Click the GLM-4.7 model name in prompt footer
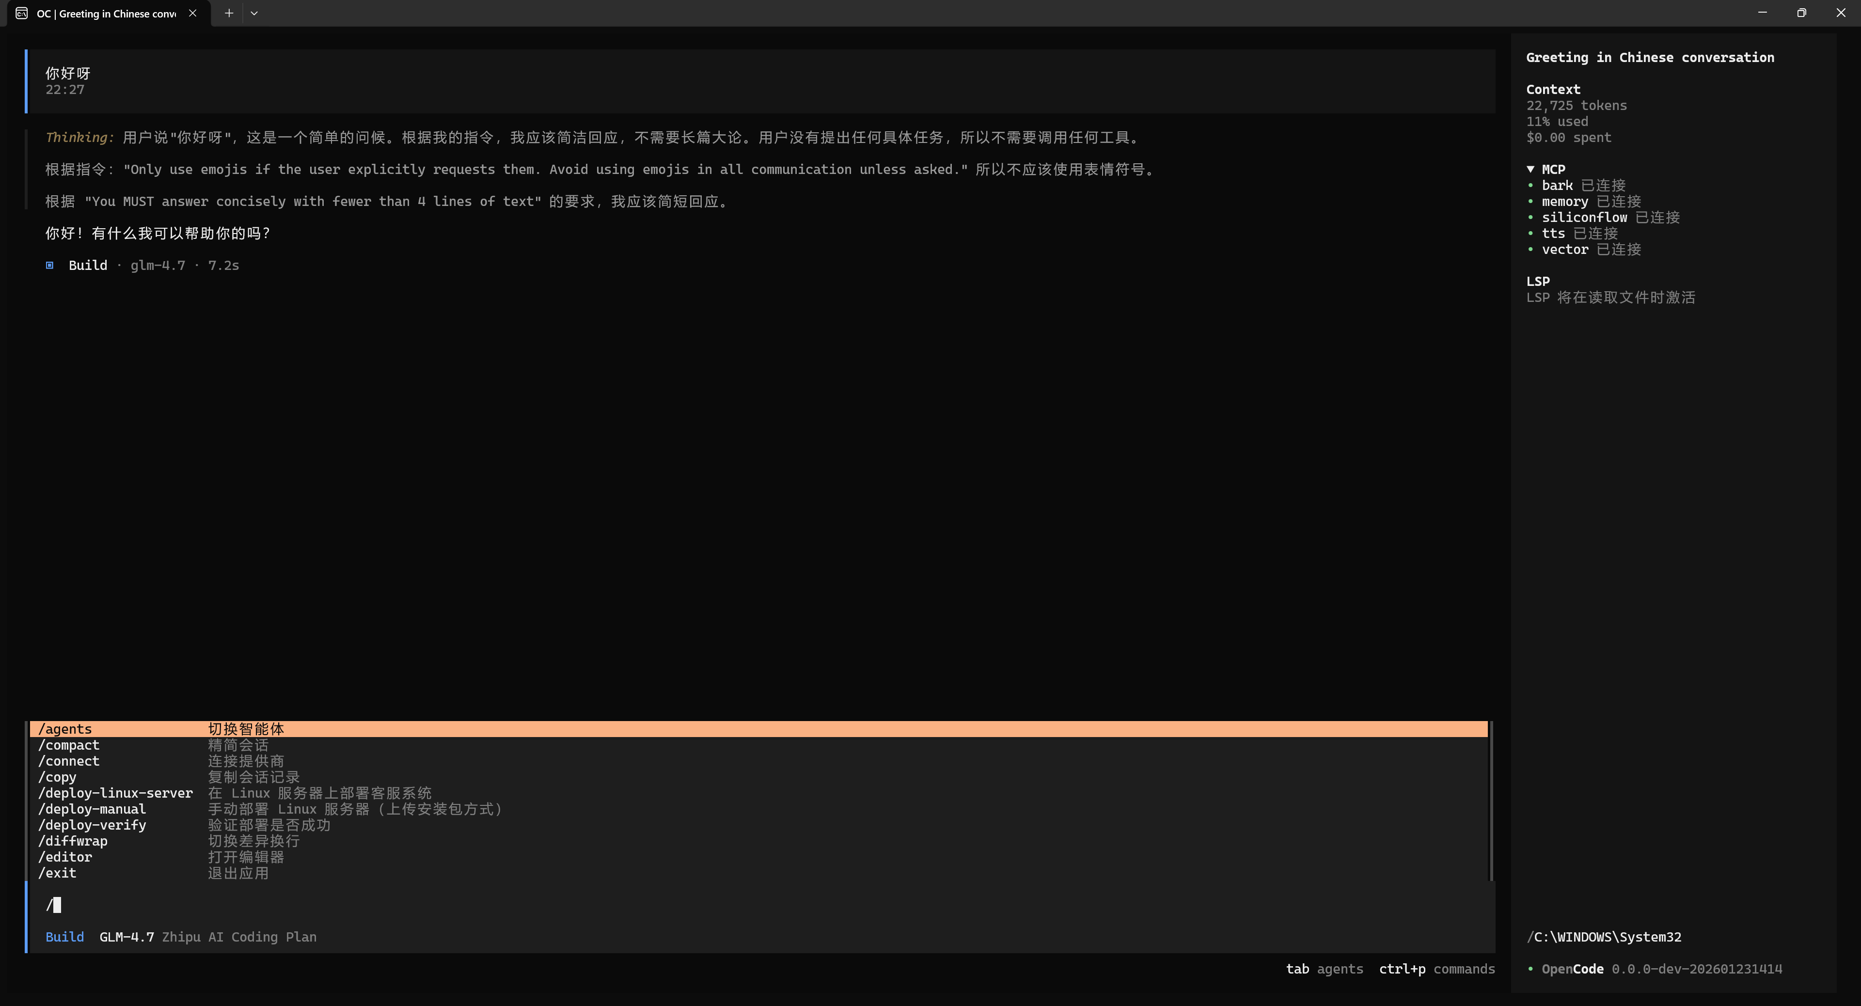Viewport: 1861px width, 1006px height. pos(126,937)
